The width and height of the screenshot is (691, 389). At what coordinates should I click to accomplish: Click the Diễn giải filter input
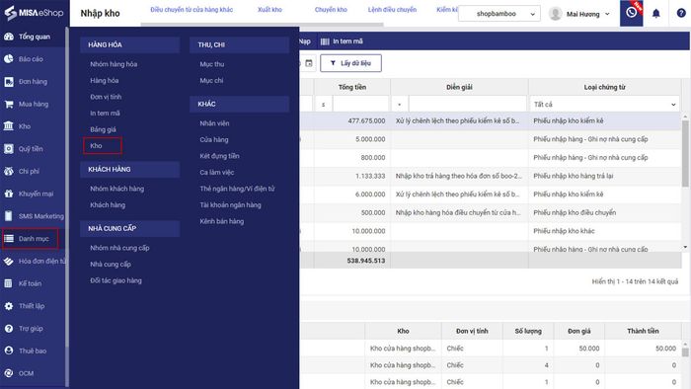pyautogui.click(x=468, y=105)
